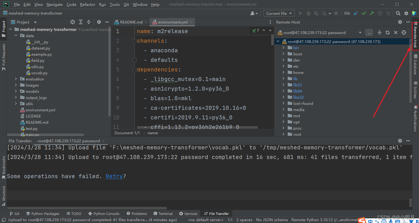Viewport: 419px width, 223px height.
Task: Click the Run play button
Action: [300, 13]
